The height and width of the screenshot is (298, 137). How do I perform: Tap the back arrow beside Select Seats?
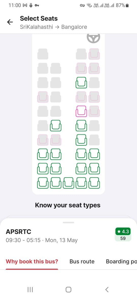pos(10,22)
